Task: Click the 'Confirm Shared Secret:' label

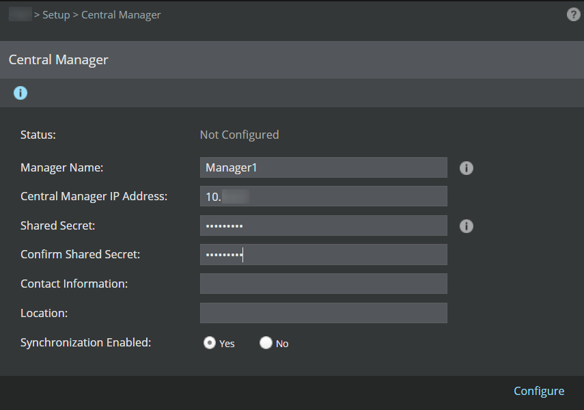Action: coord(80,255)
